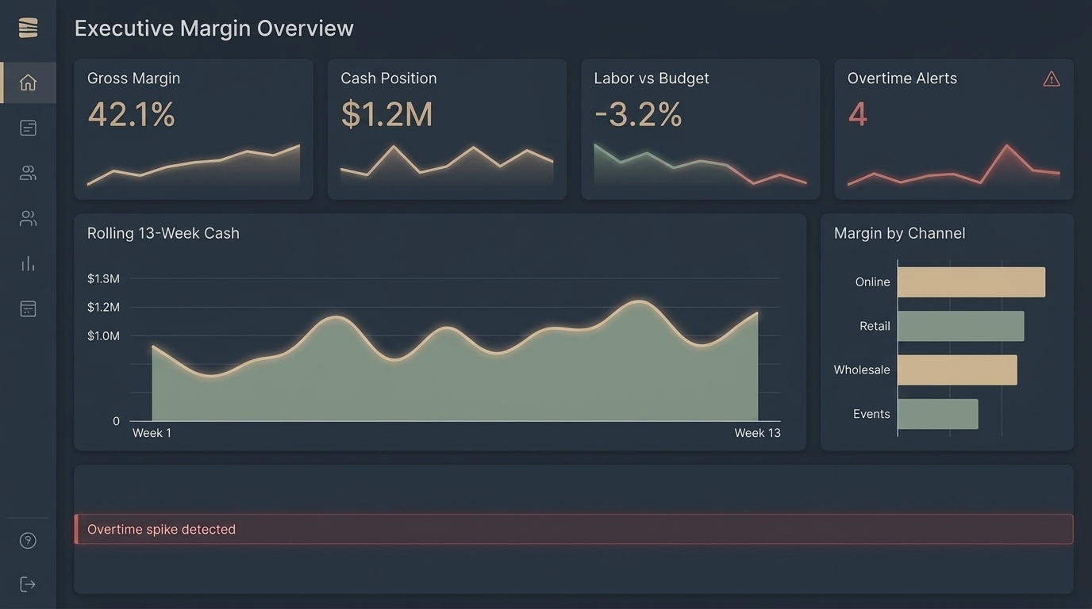Click the 42.1% Gross Margin value
This screenshot has width=1092, height=609.
point(131,114)
